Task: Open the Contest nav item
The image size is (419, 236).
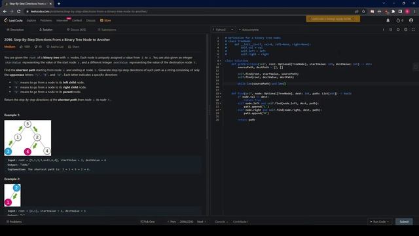Action: (77, 20)
